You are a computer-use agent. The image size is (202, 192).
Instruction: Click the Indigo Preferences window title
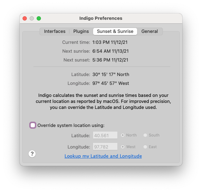pos(101,18)
